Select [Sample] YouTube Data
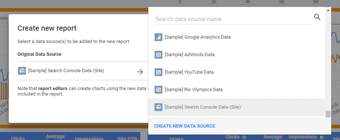The height and width of the screenshot is (140, 340). pyautogui.click(x=237, y=72)
